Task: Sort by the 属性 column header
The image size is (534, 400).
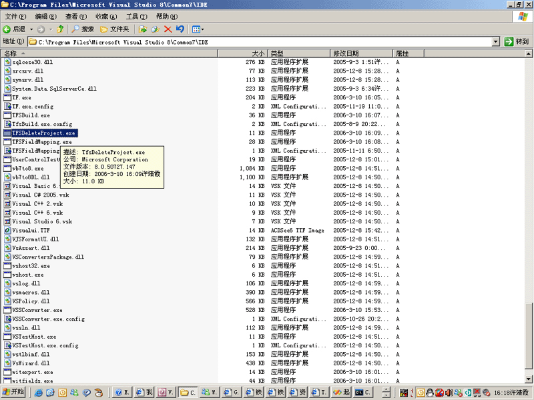Action: (409, 53)
